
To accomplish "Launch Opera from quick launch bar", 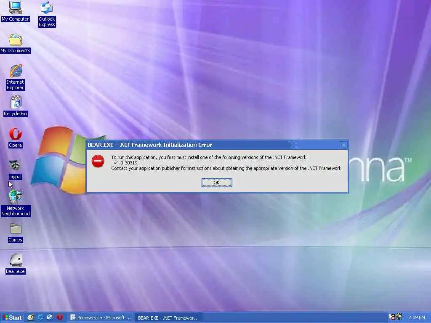I will 60,318.
